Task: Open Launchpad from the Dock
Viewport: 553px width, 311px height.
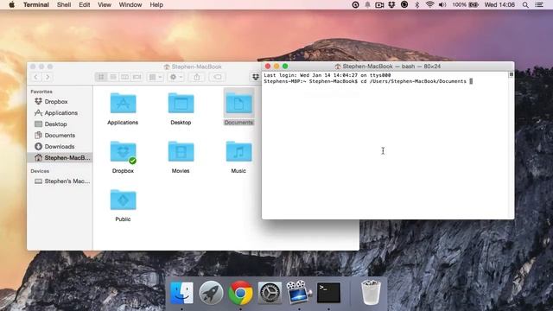Action: coord(211,293)
